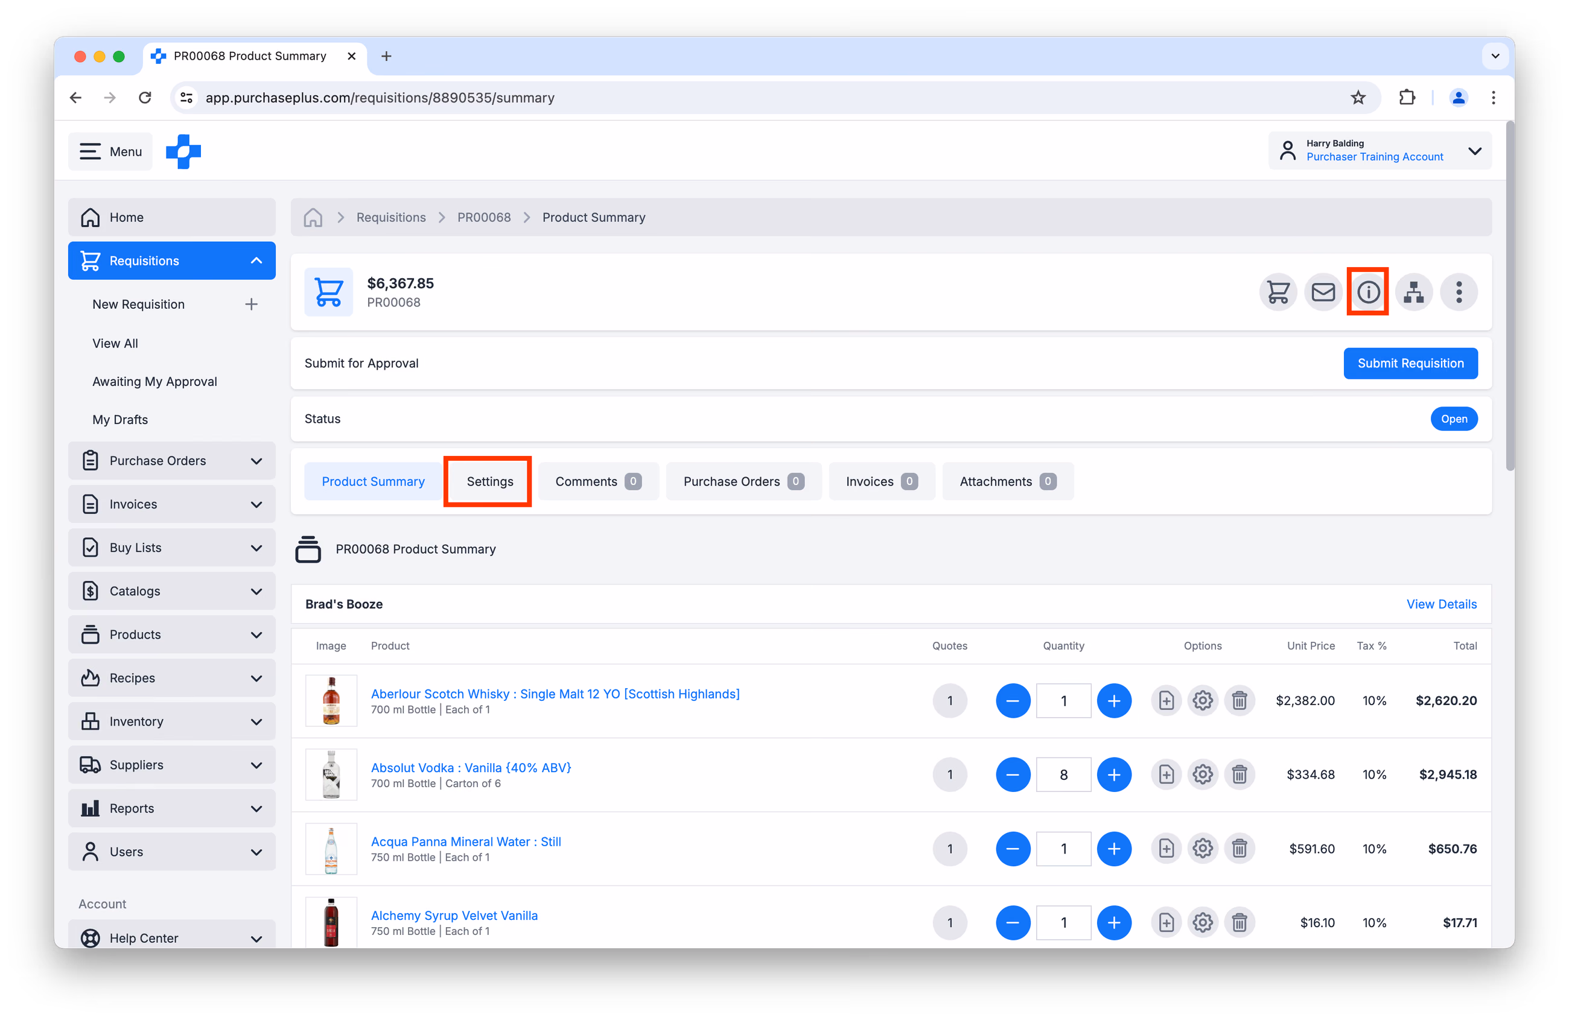The width and height of the screenshot is (1569, 1020).
Task: Expand the Inventory sidebar section
Action: (x=256, y=722)
